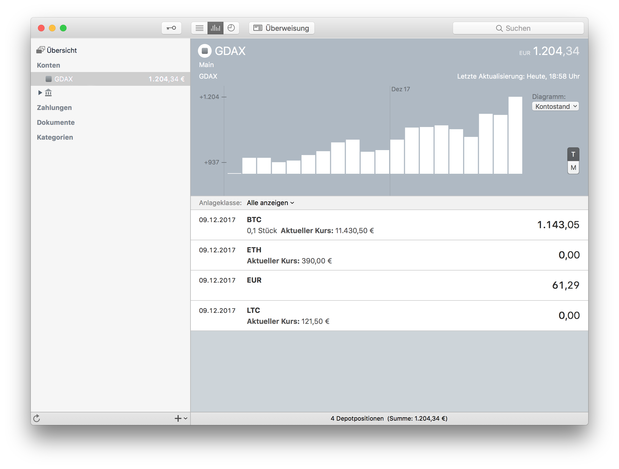Click the plus add account button

click(x=178, y=418)
